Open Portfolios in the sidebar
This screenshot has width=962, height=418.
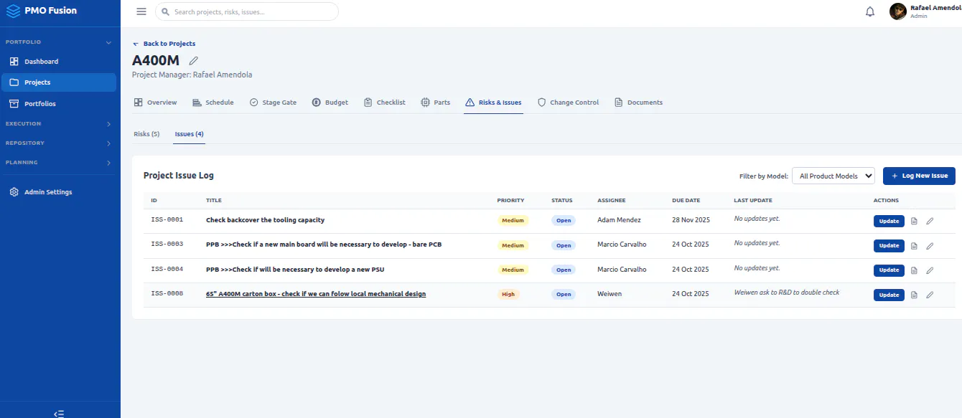point(59,104)
